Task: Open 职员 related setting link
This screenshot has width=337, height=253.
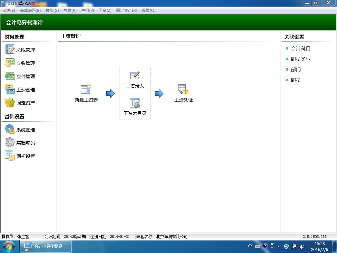Action: (x=296, y=80)
